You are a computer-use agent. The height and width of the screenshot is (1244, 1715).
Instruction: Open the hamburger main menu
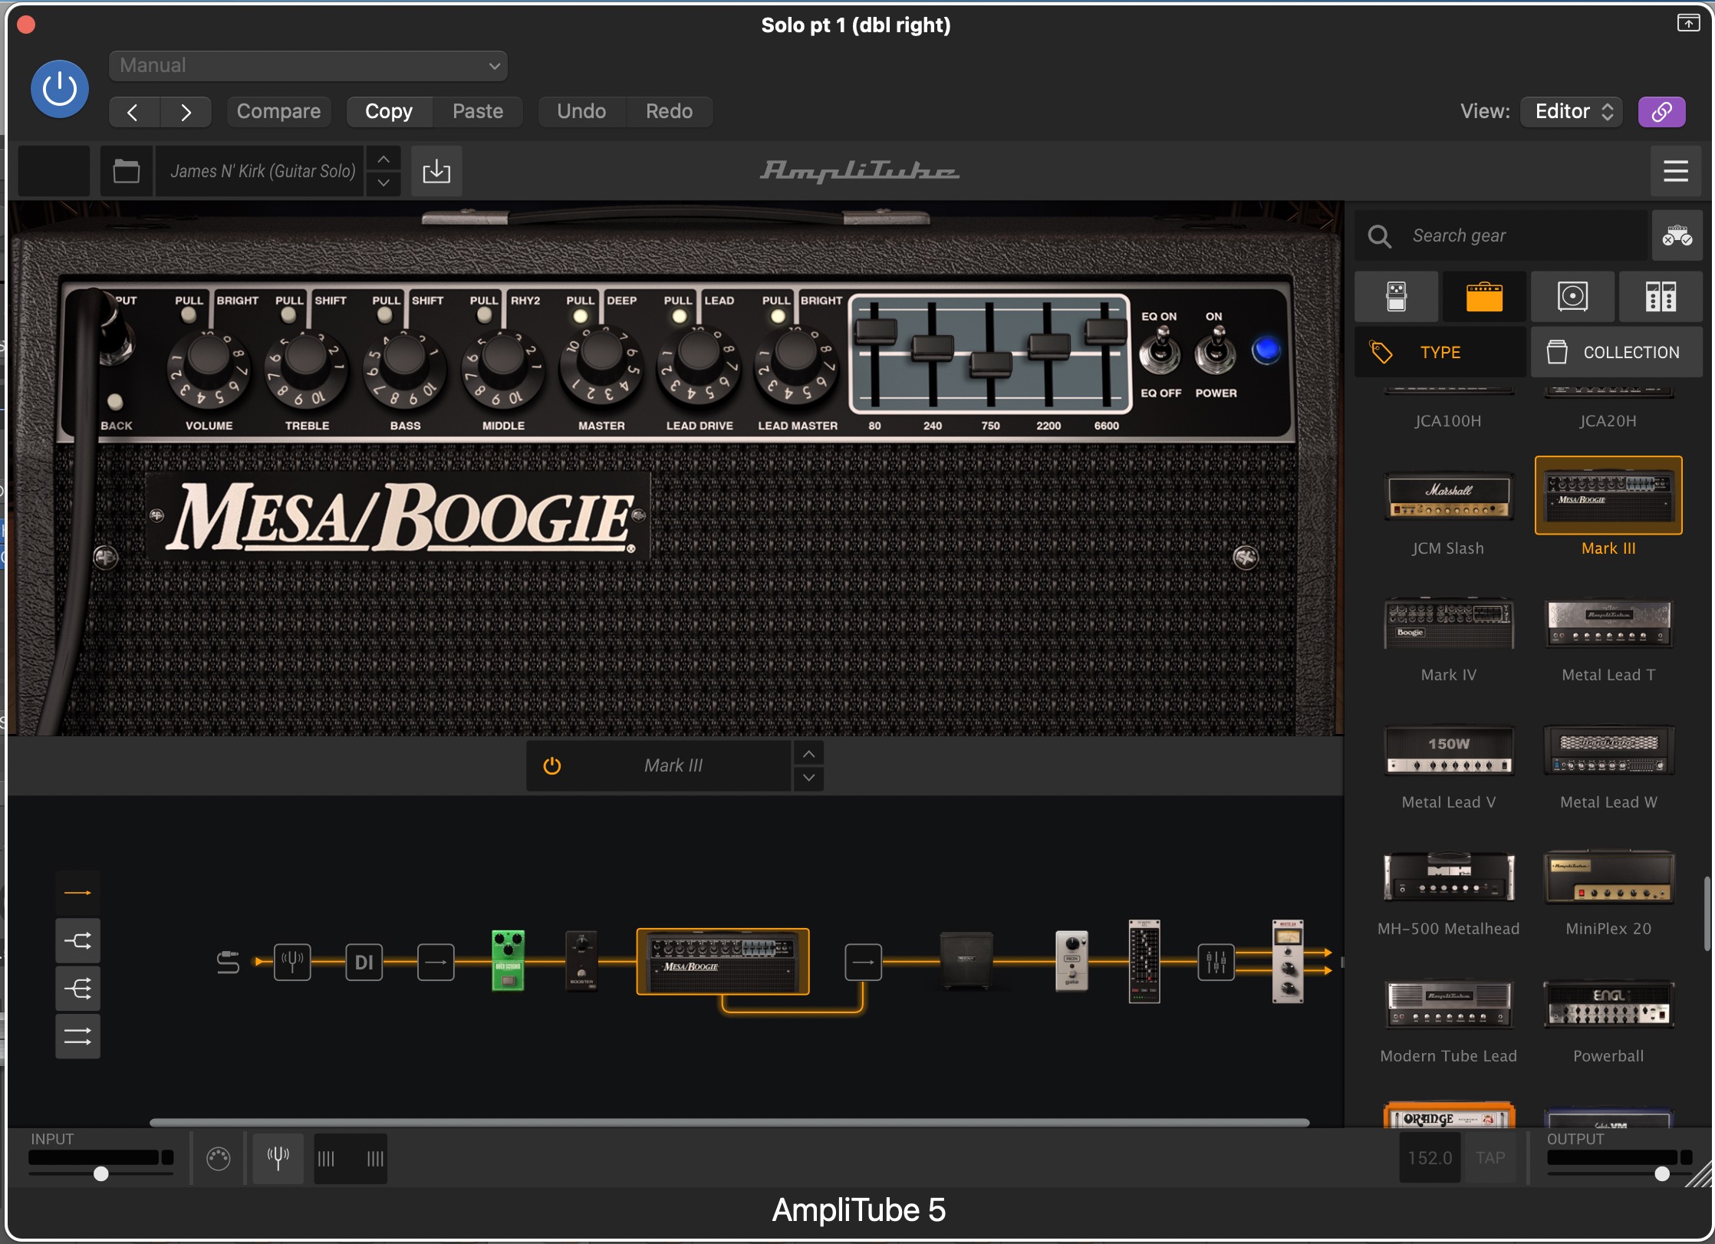(x=1675, y=171)
